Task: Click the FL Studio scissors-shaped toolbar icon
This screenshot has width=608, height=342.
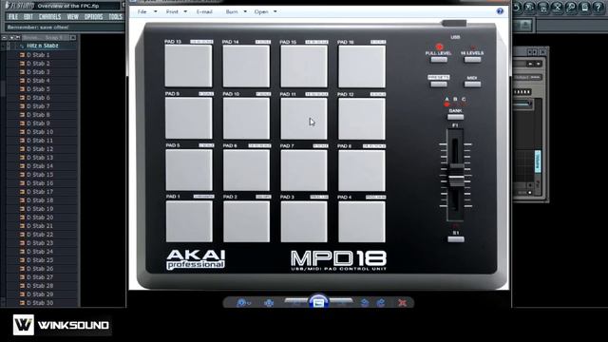Action: [557, 8]
